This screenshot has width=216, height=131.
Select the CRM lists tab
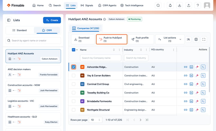tap(47, 30)
